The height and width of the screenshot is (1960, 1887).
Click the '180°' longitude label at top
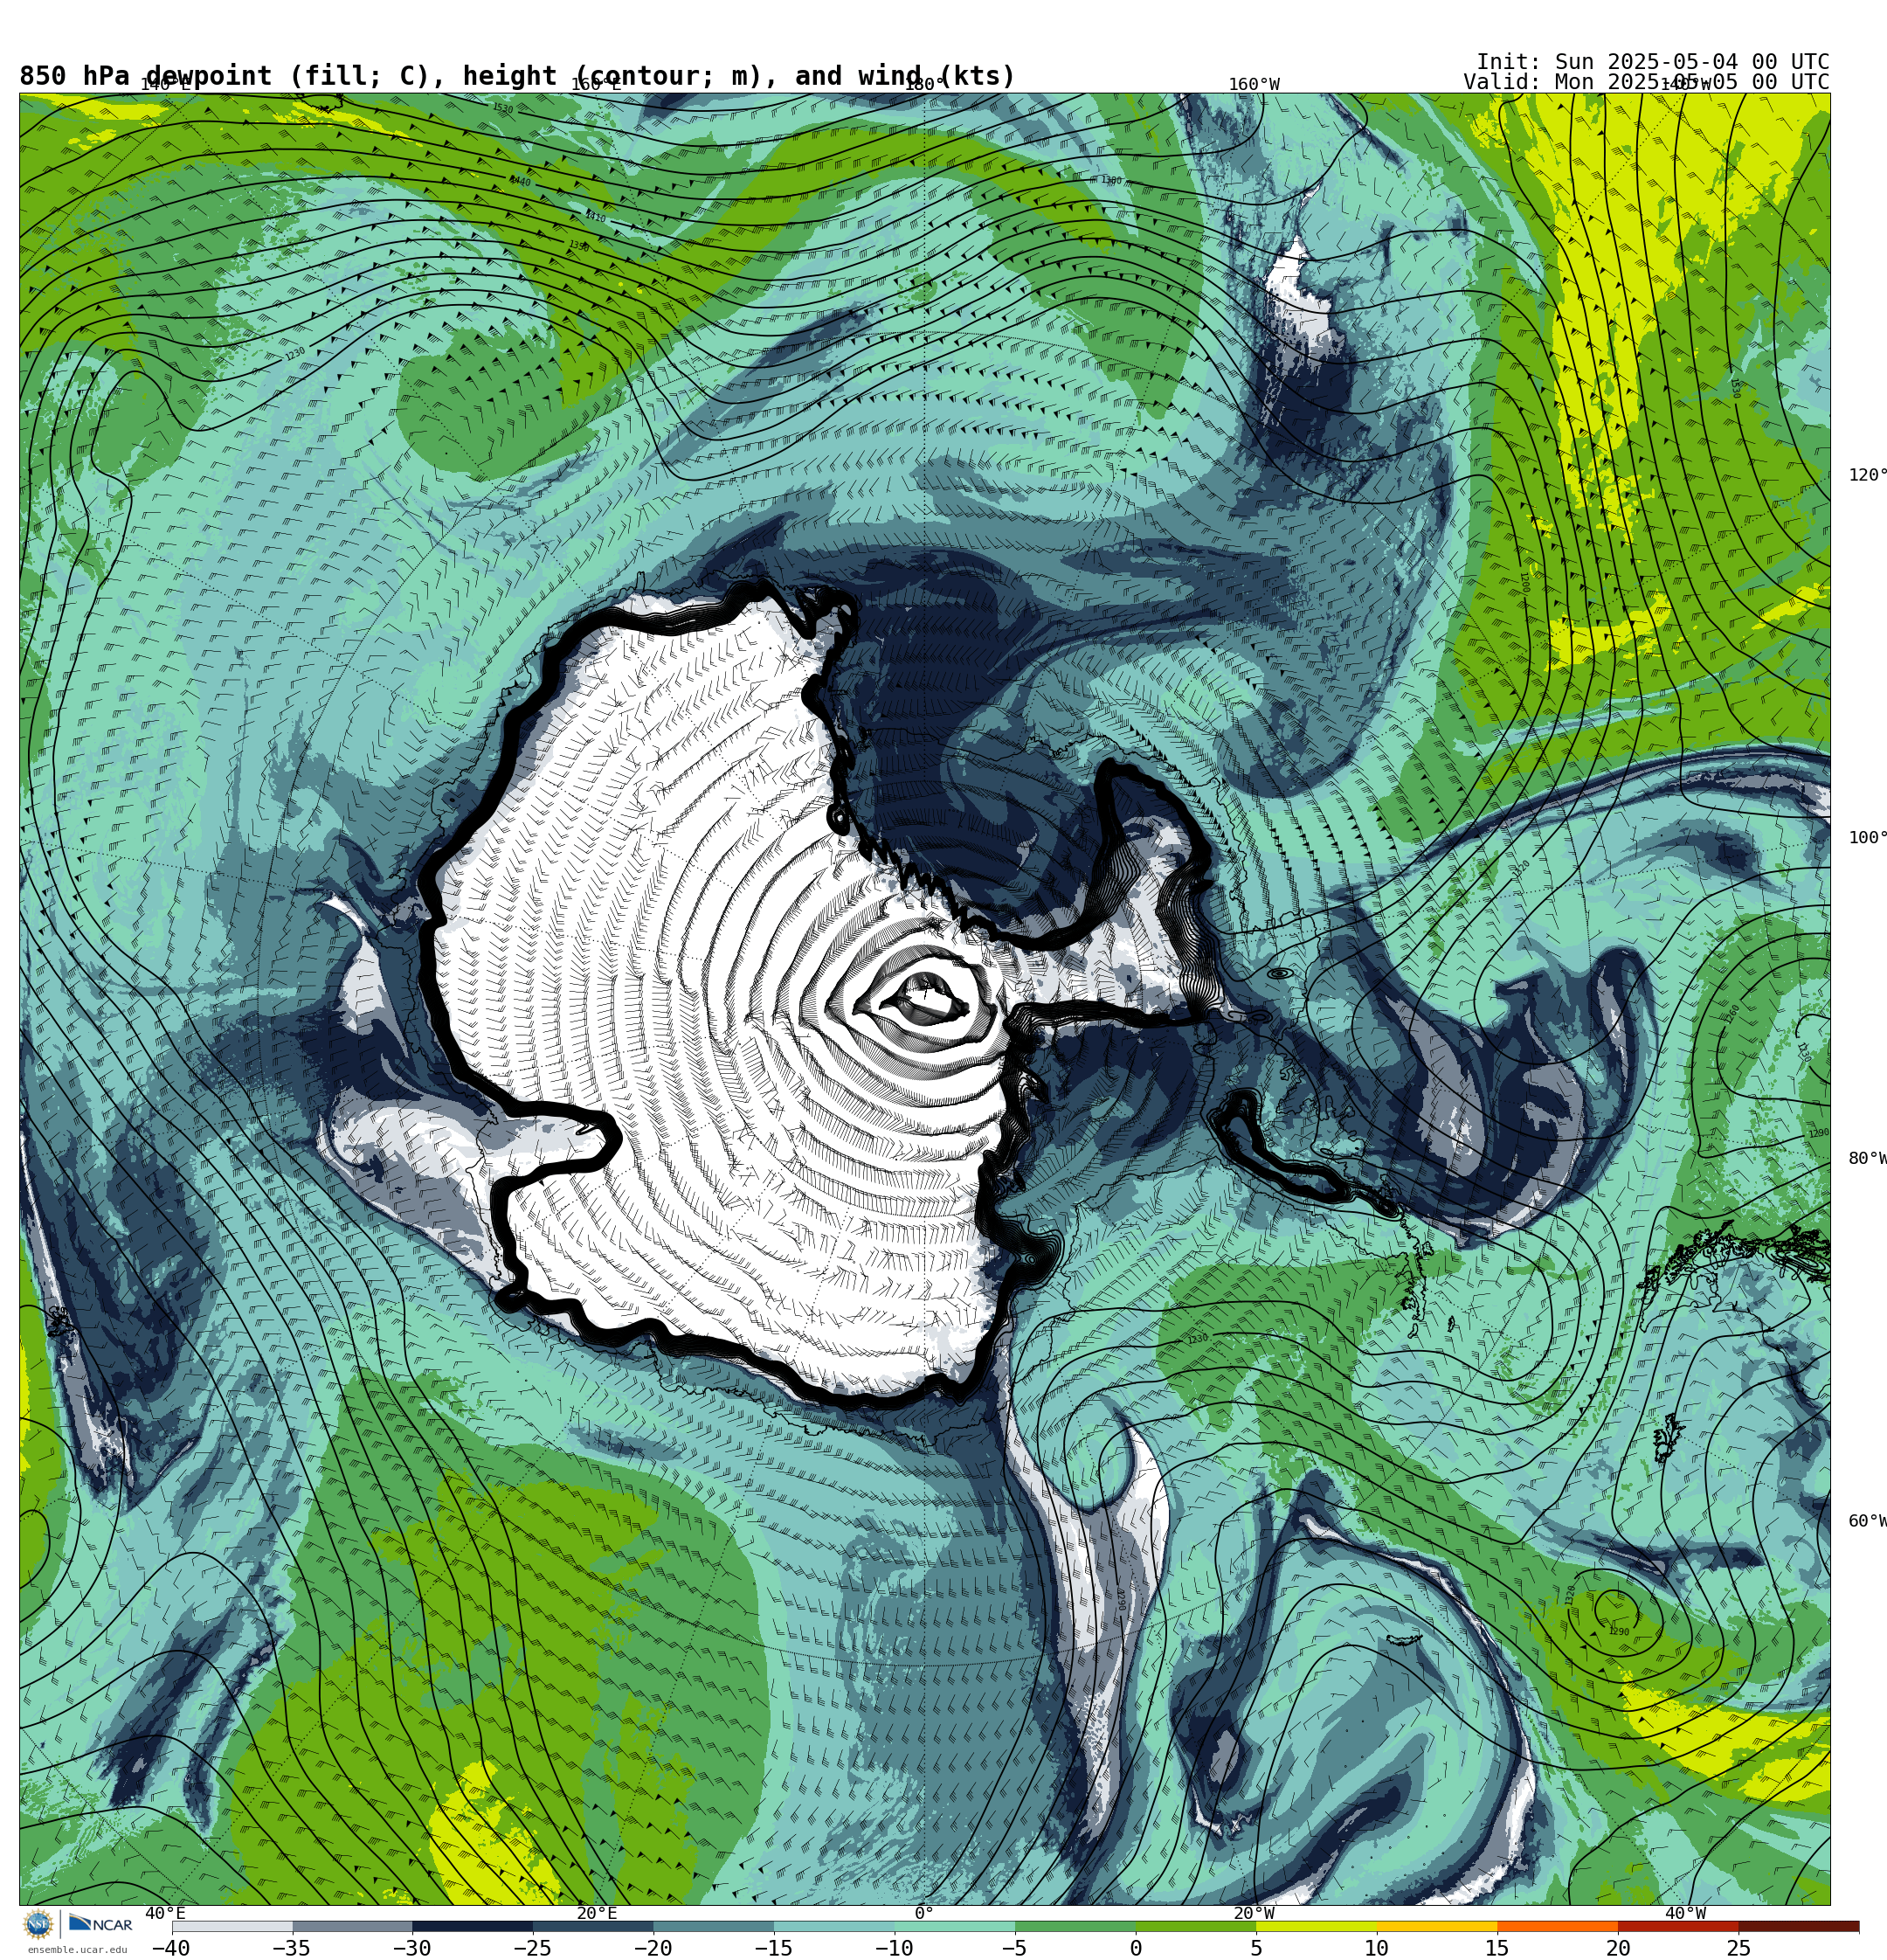pos(924,85)
